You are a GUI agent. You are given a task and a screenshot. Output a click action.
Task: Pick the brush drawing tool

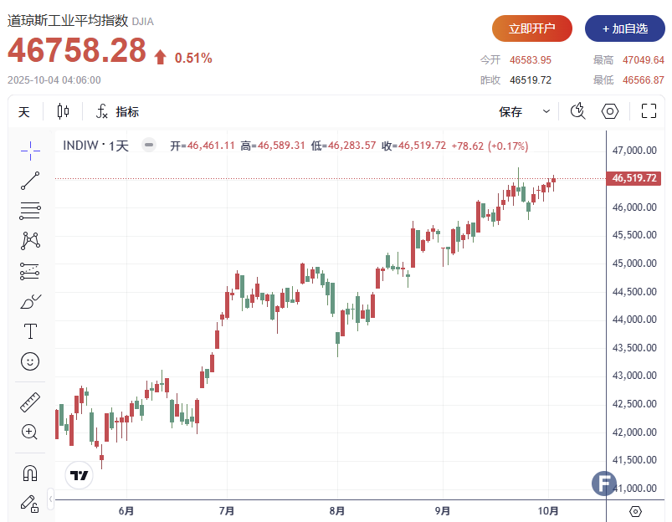click(30, 301)
